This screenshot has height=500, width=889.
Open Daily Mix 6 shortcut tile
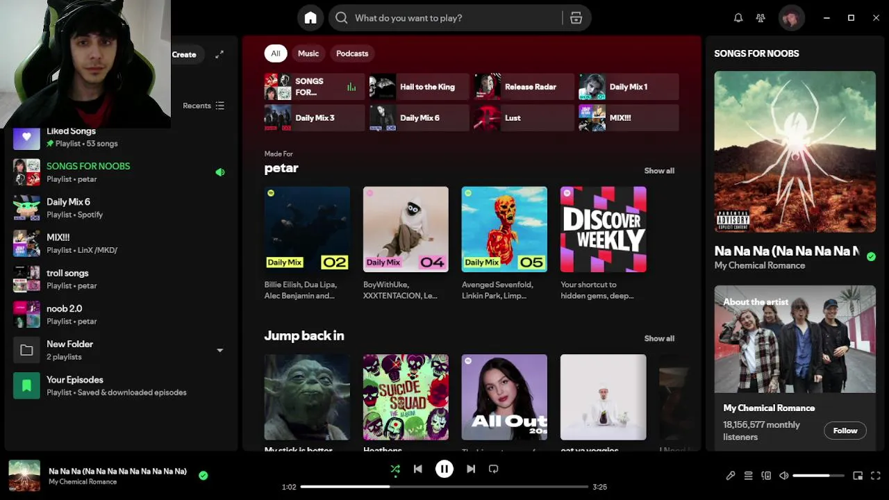tap(419, 118)
